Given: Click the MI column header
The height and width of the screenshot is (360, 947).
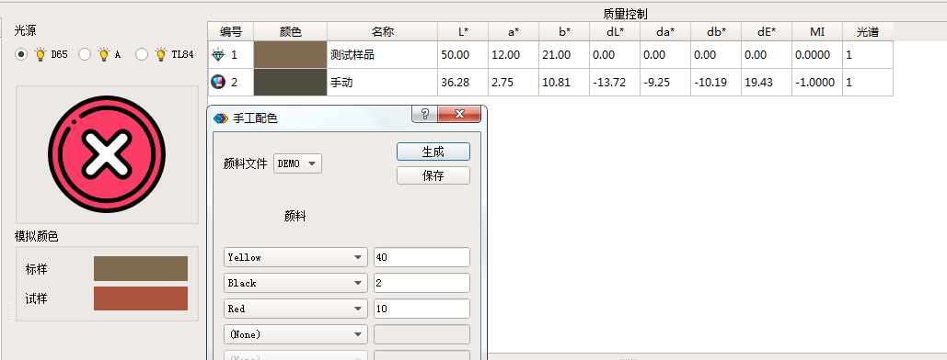Looking at the screenshot, I should pyautogui.click(x=818, y=32).
